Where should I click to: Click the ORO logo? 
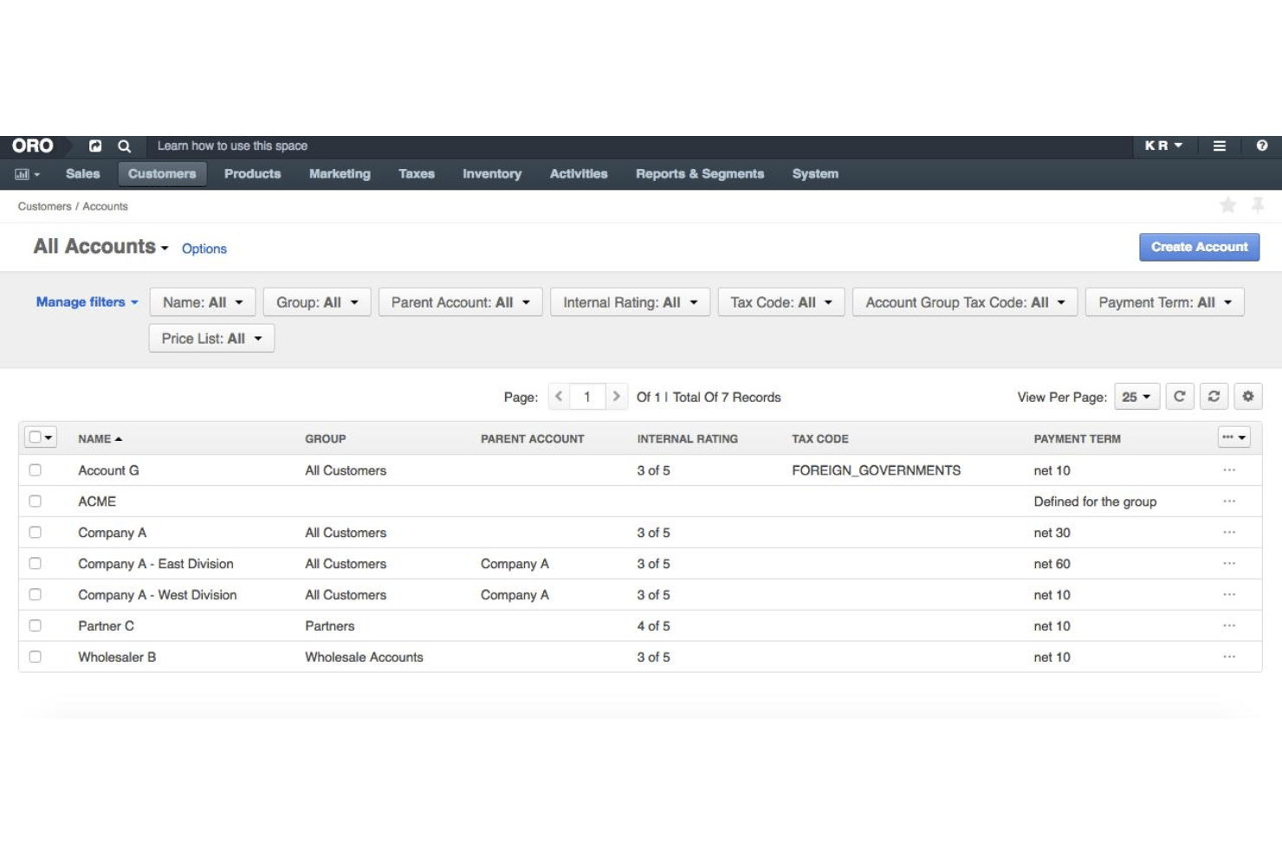pos(33,146)
